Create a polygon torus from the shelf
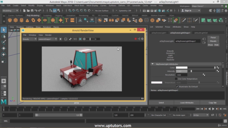The image size is (228, 128). (33, 20)
